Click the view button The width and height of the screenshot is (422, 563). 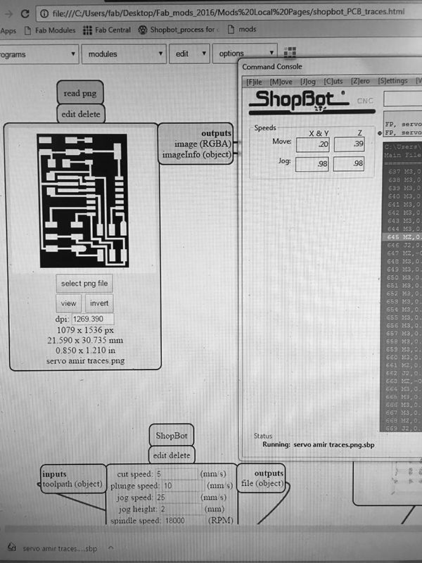point(68,303)
